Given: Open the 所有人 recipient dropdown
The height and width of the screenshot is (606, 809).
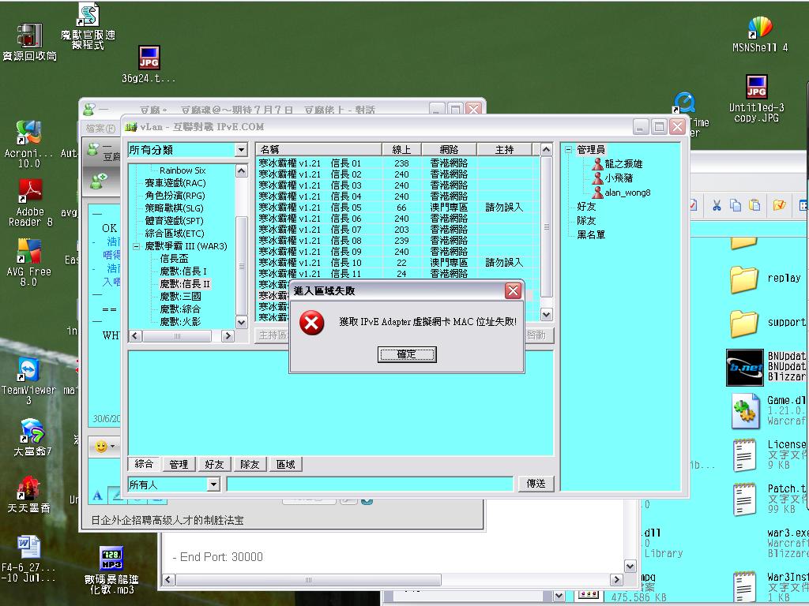Looking at the screenshot, I should click(213, 484).
